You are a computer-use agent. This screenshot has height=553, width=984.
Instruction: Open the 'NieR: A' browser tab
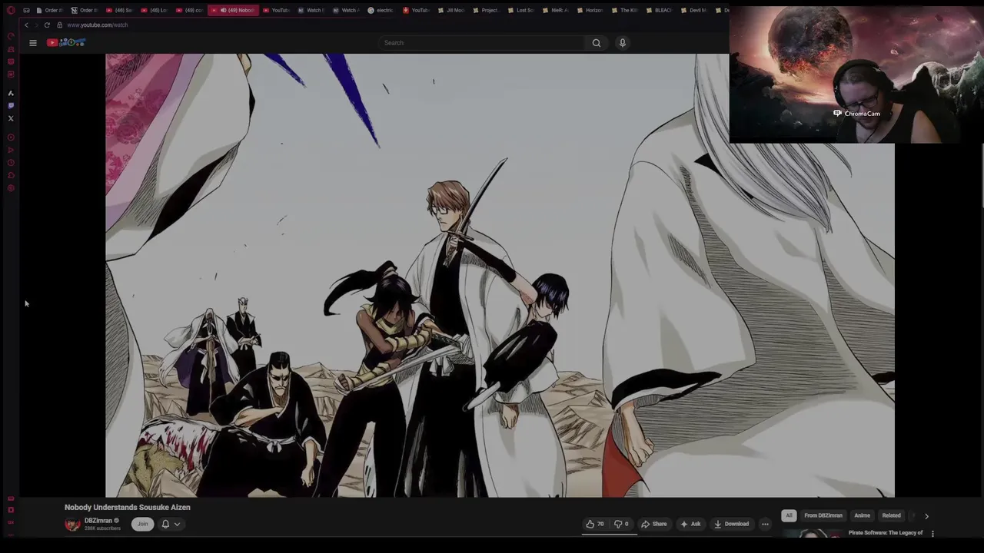[x=555, y=10]
